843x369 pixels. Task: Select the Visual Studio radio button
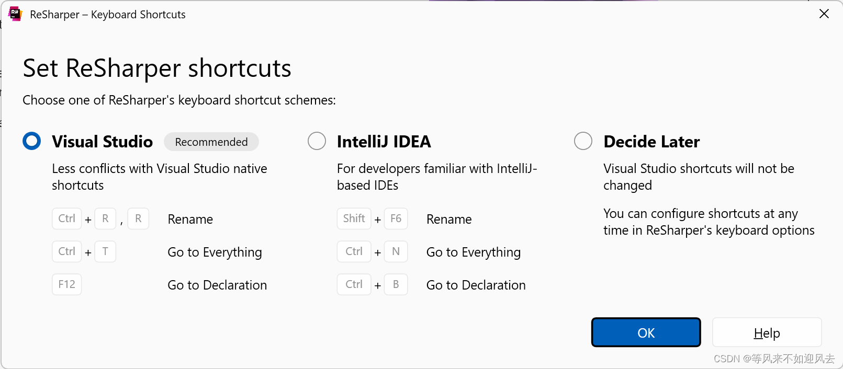[x=32, y=141]
